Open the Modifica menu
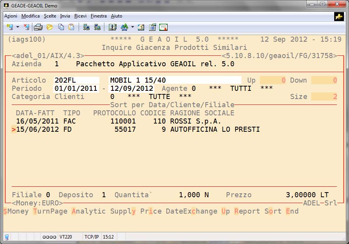The height and width of the screenshot is (244, 349). tap(30, 16)
